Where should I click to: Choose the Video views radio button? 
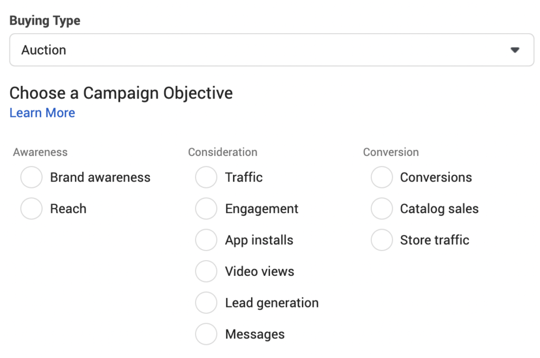click(206, 272)
